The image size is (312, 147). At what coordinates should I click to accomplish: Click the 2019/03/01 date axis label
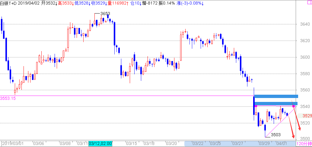pos(13,143)
